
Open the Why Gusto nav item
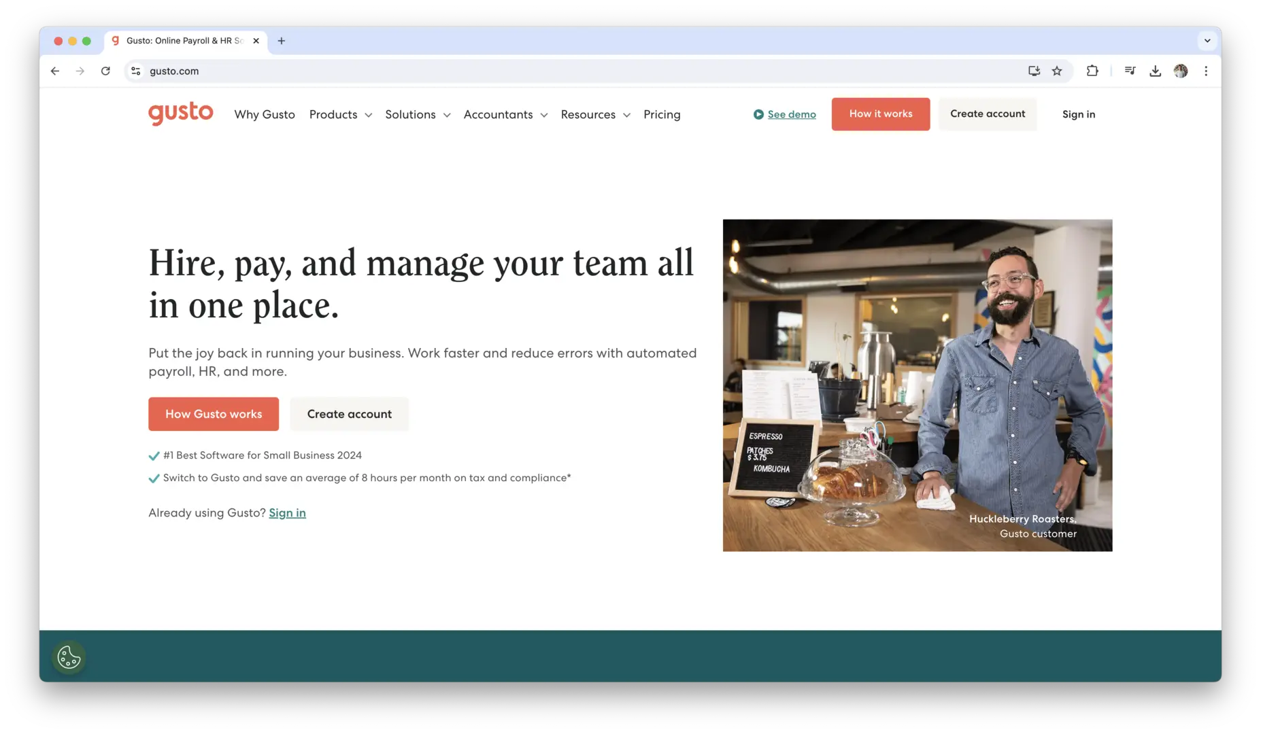pyautogui.click(x=265, y=114)
